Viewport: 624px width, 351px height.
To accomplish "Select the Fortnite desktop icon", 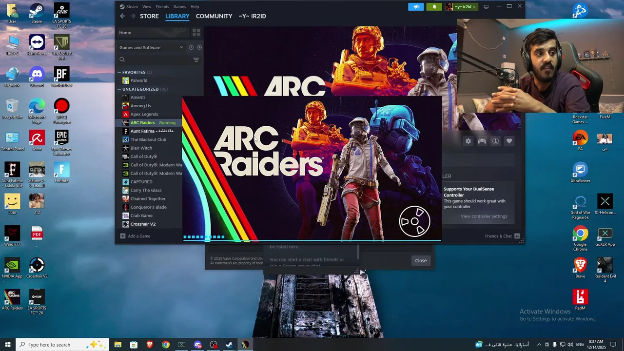I will point(62,172).
